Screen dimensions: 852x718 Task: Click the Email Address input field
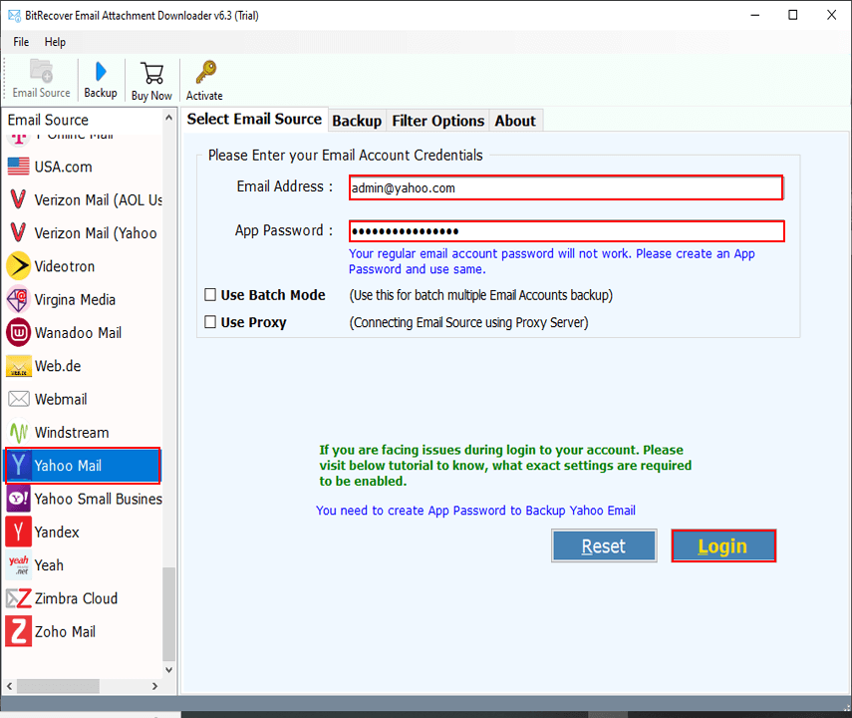pyautogui.click(x=565, y=187)
